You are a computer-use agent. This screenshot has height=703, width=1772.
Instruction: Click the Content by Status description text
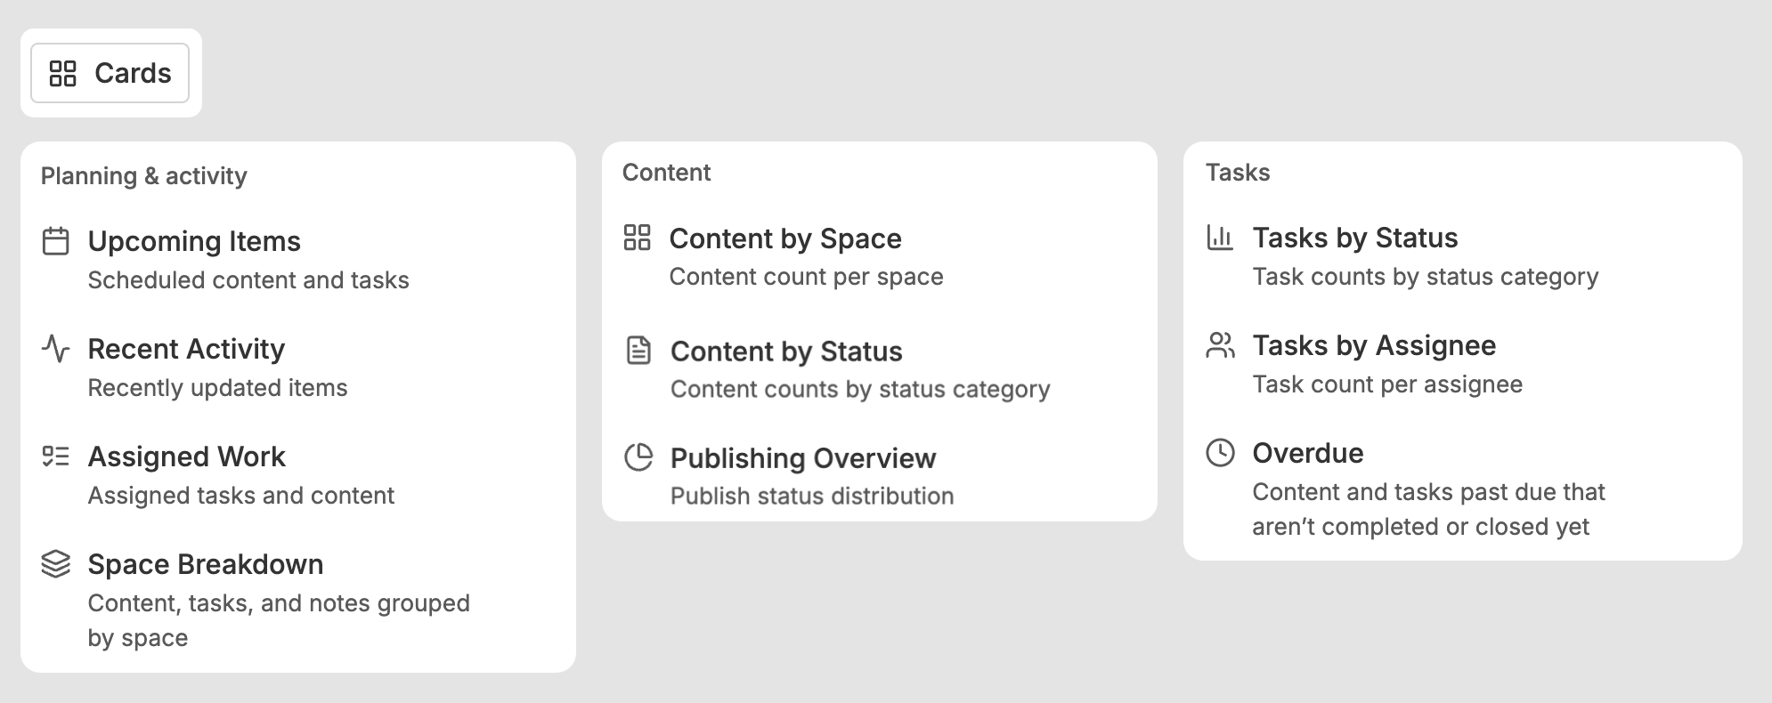pyautogui.click(x=860, y=390)
